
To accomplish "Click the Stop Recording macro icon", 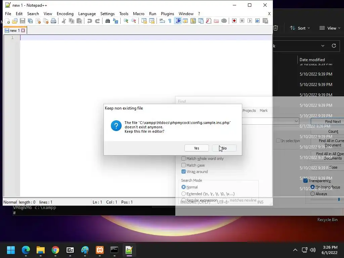I will (x=242, y=21).
